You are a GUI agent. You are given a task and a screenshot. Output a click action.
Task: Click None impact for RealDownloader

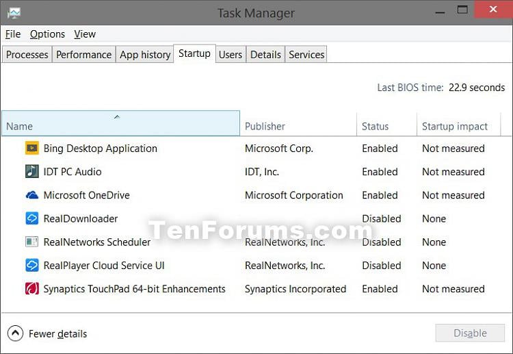(434, 218)
